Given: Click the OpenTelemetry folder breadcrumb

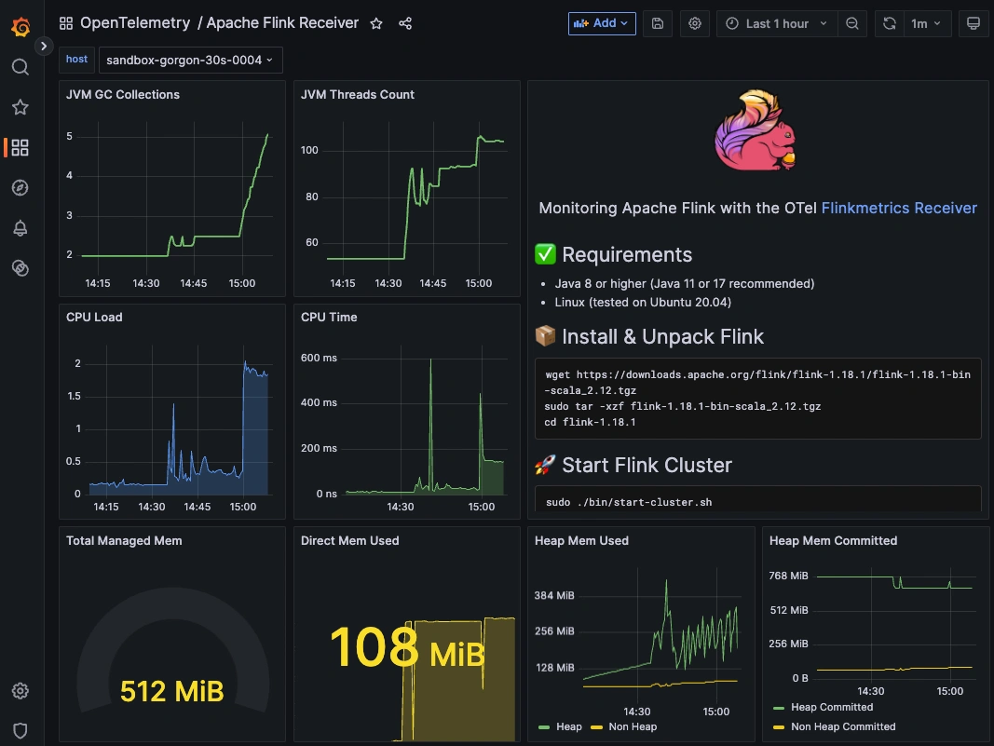Looking at the screenshot, I should (x=135, y=22).
